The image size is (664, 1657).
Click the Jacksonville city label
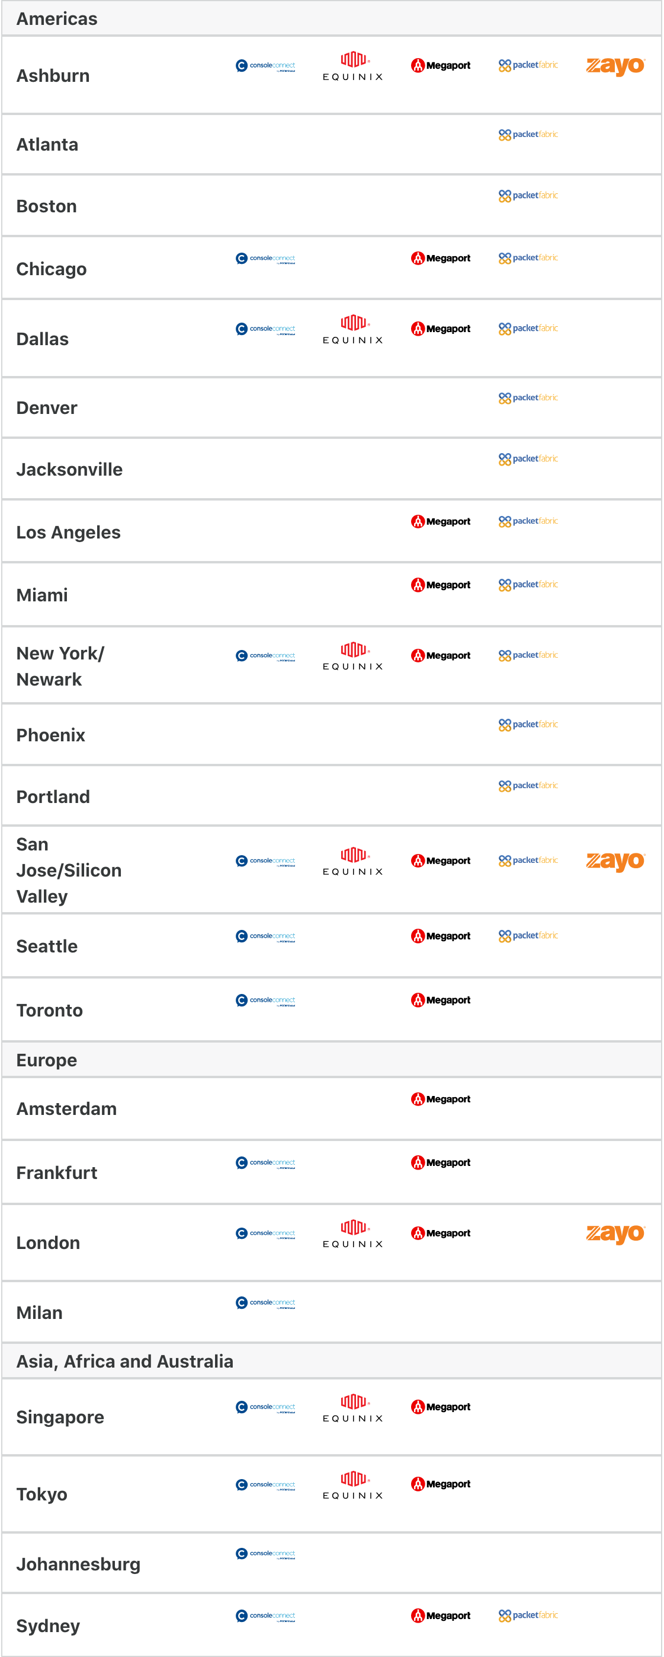(69, 470)
